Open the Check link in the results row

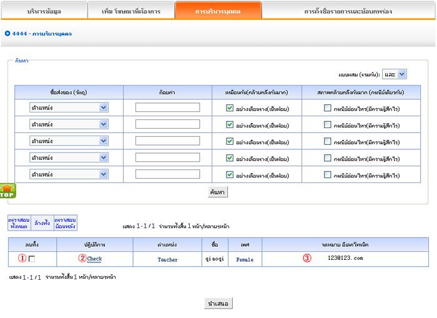pos(94,259)
